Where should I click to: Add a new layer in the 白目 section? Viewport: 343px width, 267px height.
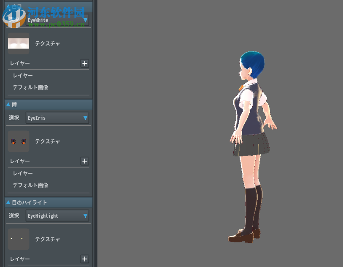(84, 63)
